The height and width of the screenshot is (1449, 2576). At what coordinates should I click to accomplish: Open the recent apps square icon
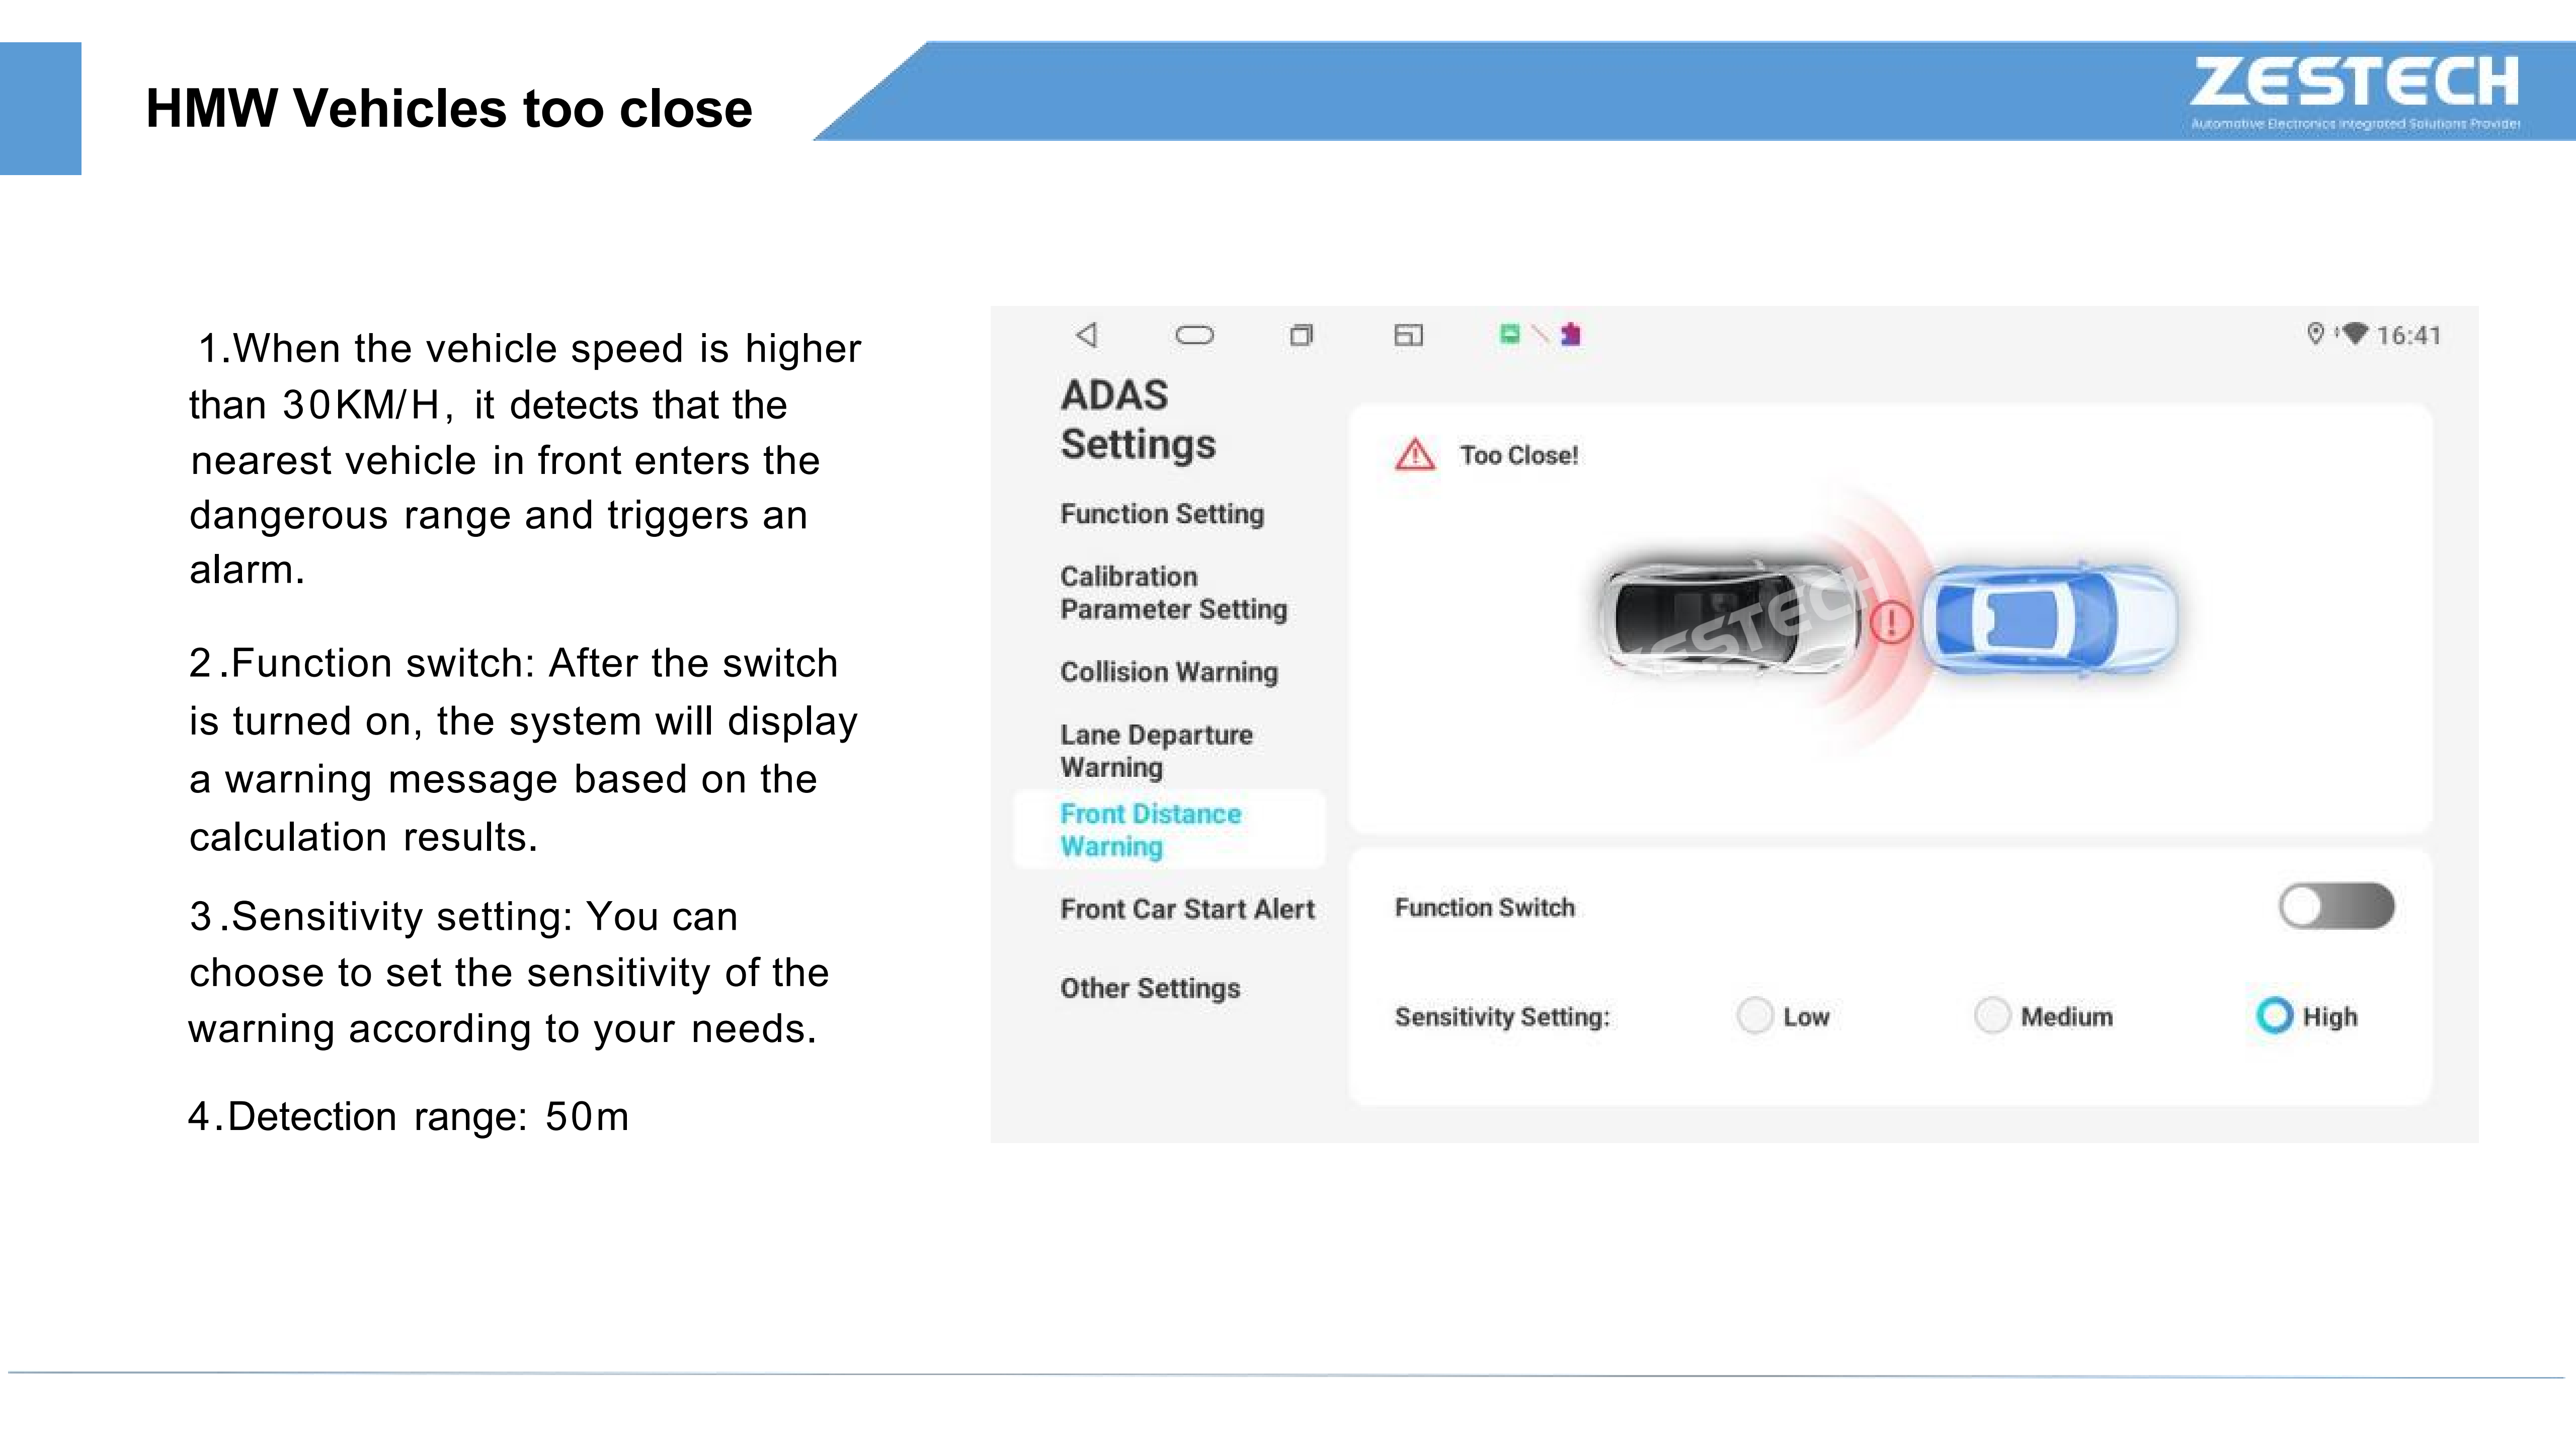[1301, 335]
